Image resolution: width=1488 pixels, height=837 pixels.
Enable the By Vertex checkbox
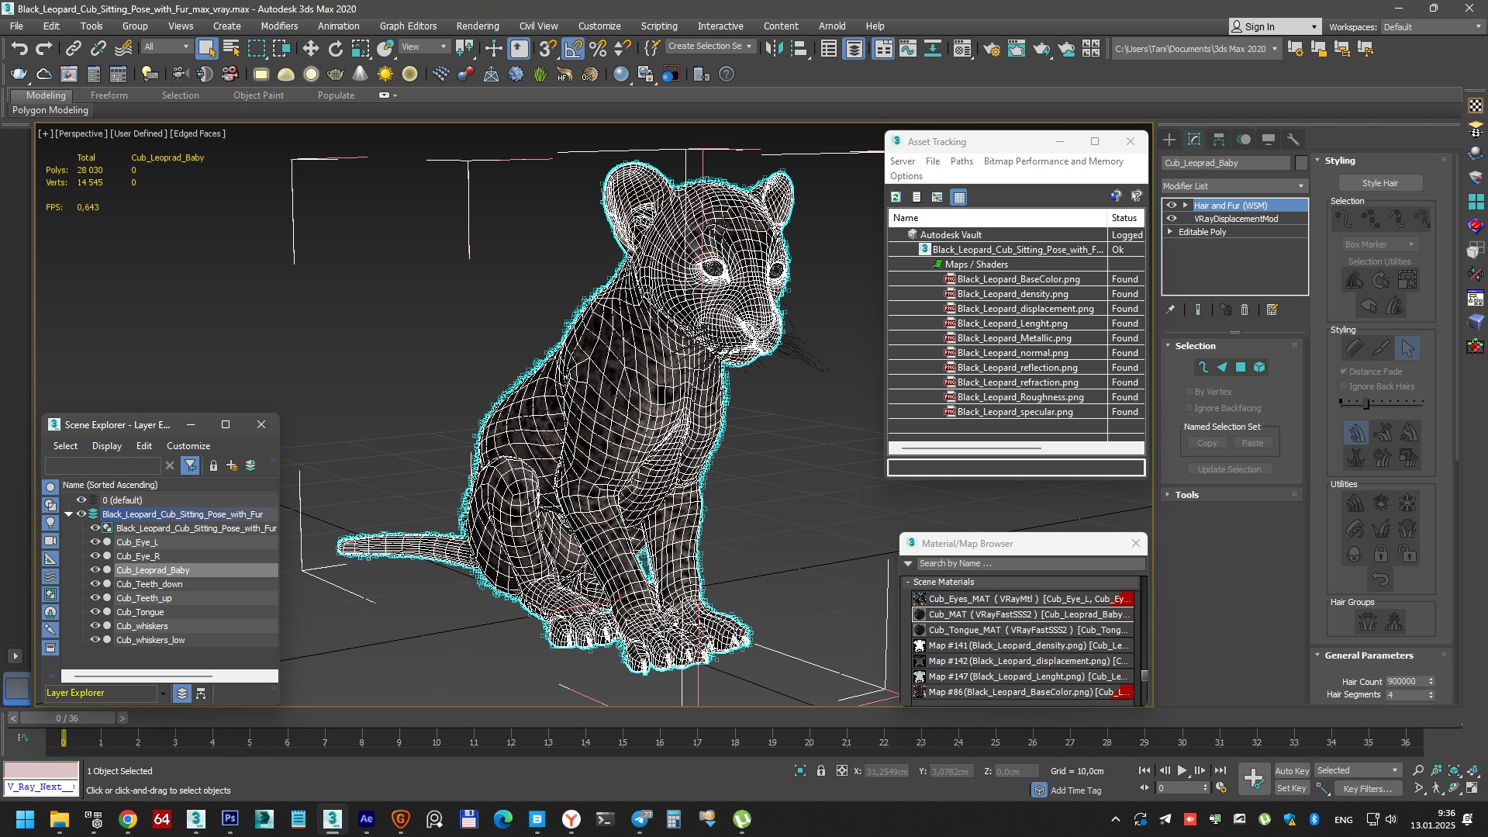[1189, 392]
